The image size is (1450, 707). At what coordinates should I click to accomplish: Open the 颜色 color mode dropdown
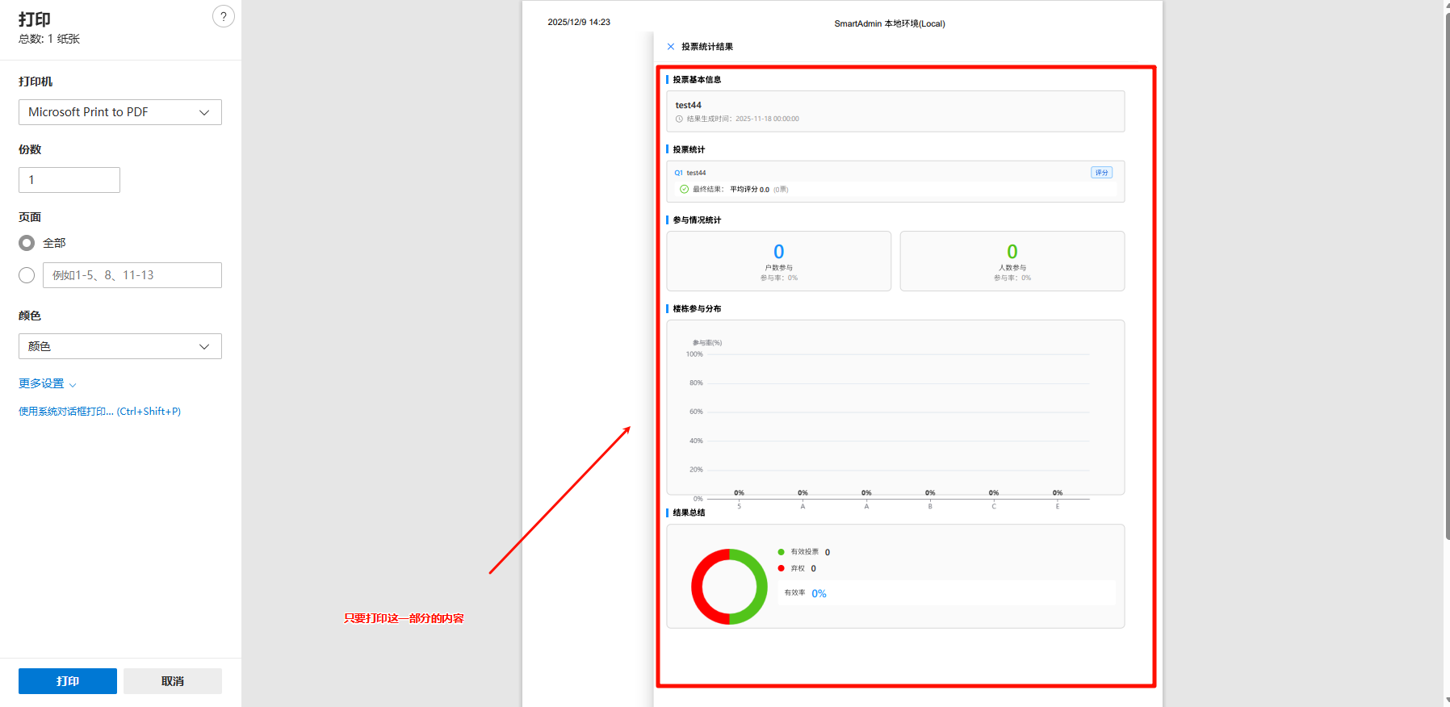click(119, 346)
